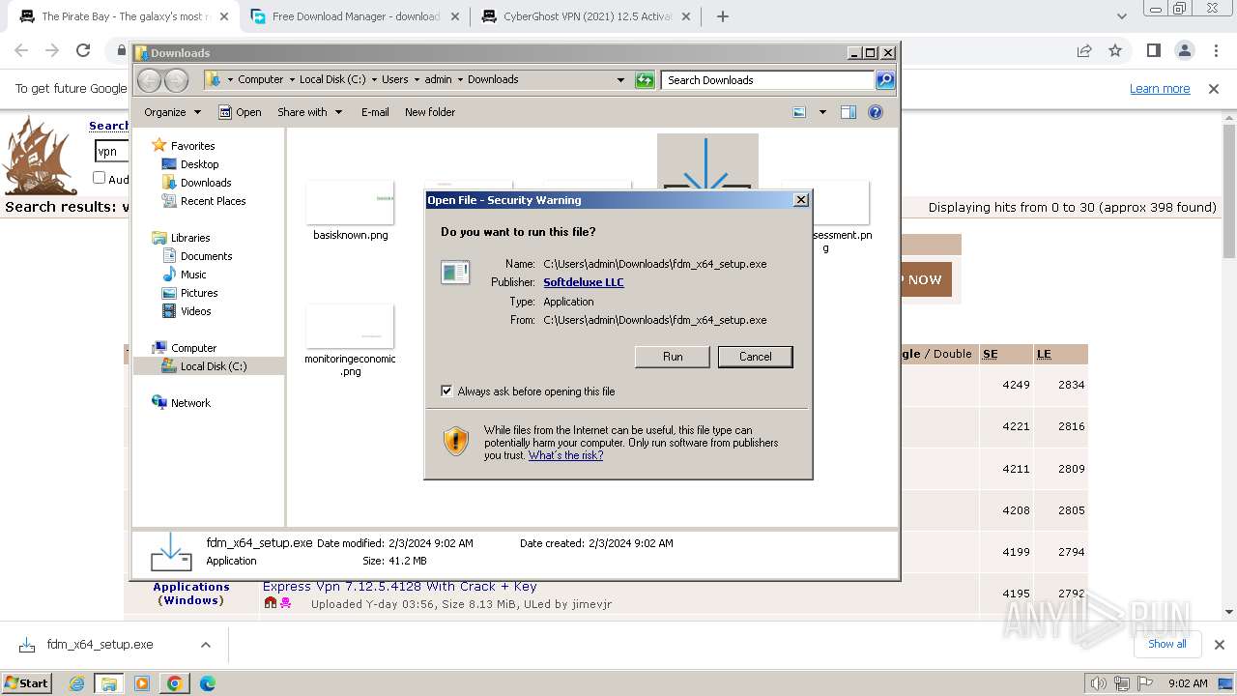The width and height of the screenshot is (1237, 696).
Task: Change the view icon in Explorer
Action: [x=799, y=112]
